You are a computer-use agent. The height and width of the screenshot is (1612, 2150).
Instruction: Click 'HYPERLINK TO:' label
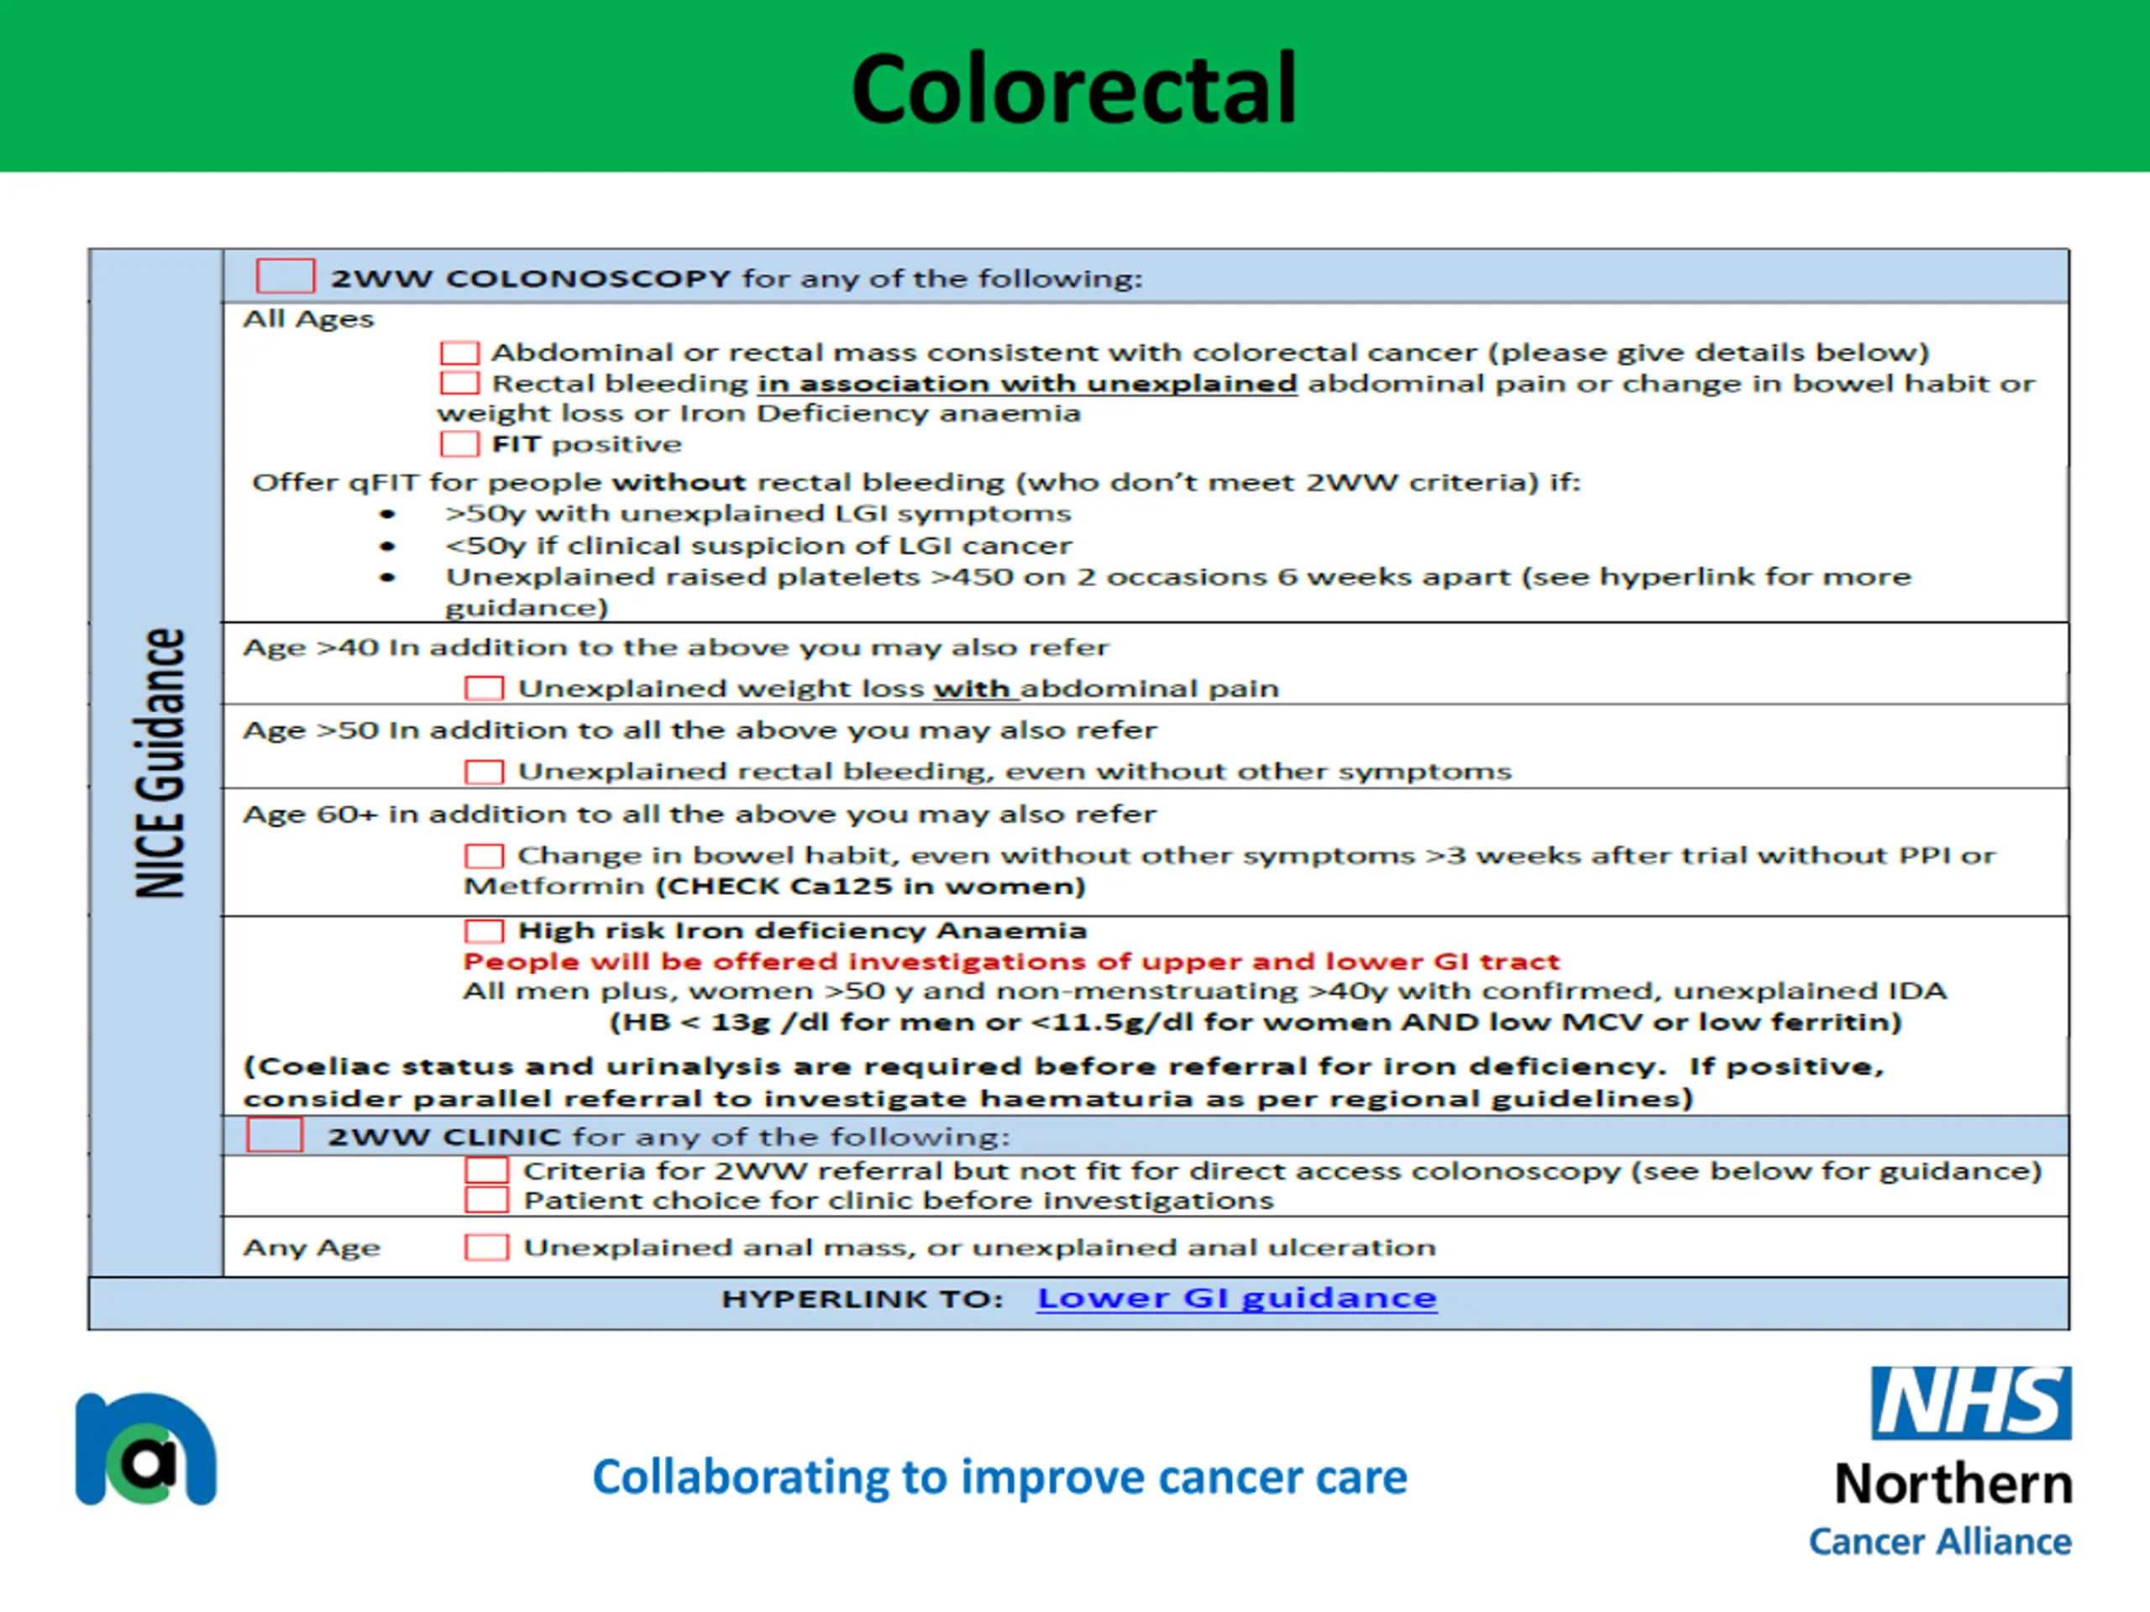863,1299
